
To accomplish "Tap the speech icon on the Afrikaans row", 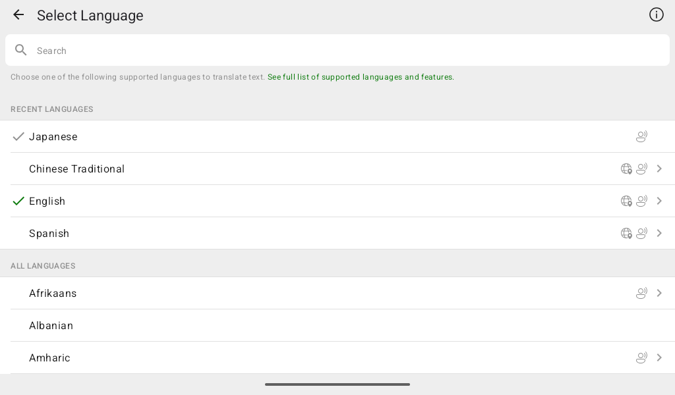I will tap(641, 293).
